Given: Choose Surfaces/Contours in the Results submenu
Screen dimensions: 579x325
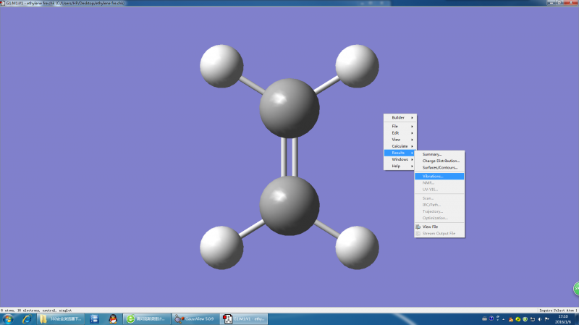Looking at the screenshot, I should (x=440, y=167).
